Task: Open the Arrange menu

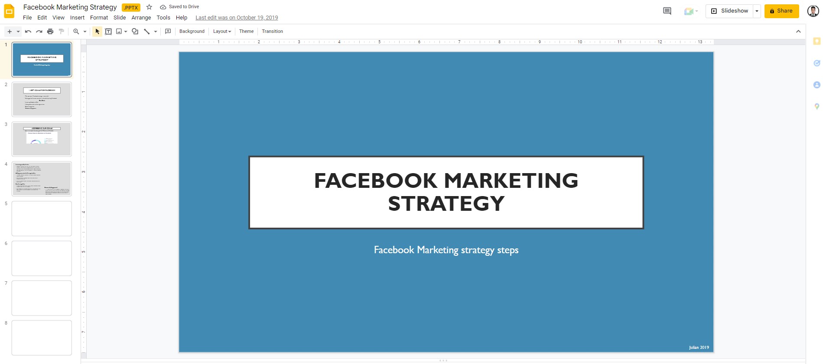Action: 141,18
